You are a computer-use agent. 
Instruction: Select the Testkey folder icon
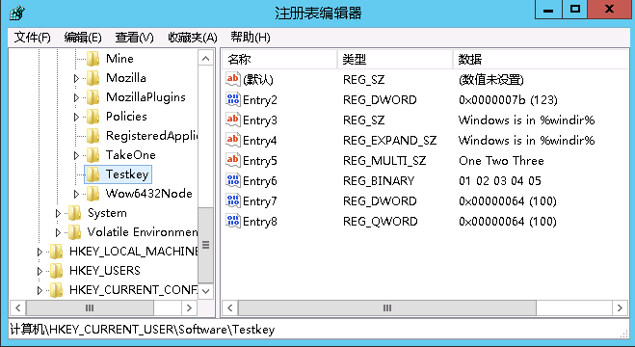click(93, 174)
